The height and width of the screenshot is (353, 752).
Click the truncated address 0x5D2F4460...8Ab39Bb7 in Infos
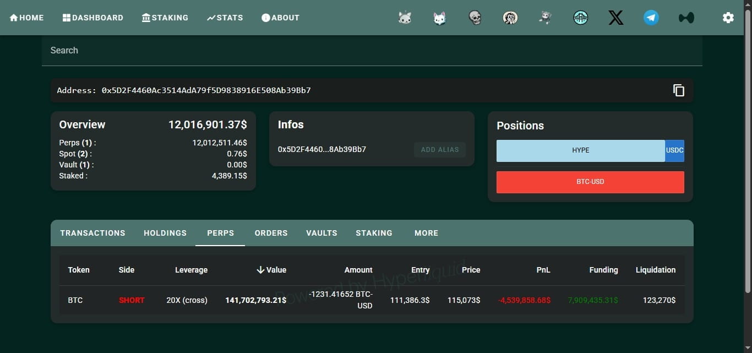pyautogui.click(x=322, y=149)
